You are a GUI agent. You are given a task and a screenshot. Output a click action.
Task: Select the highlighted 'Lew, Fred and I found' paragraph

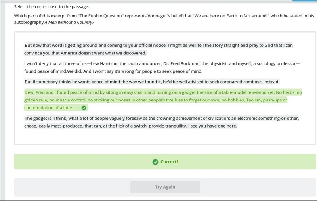(163, 100)
